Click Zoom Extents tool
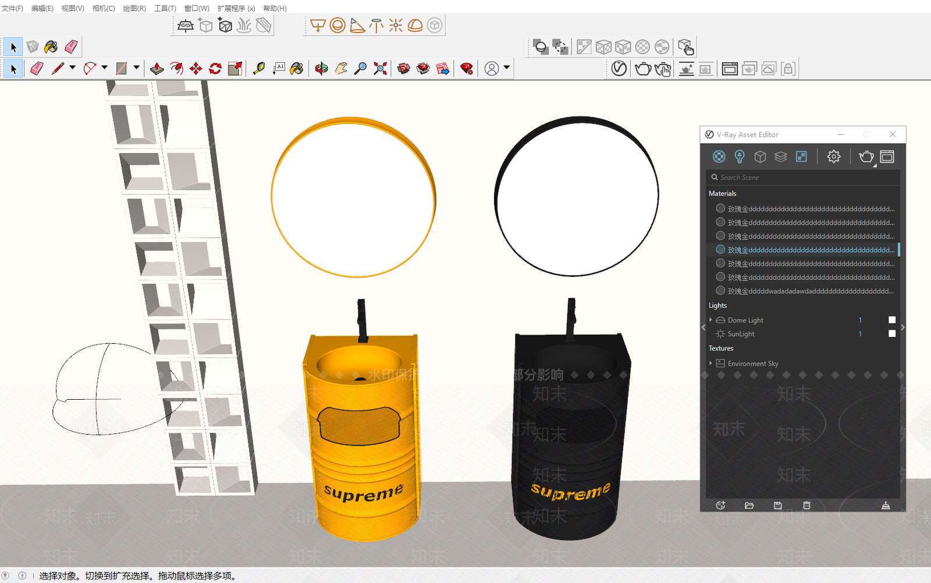Viewport: 931px width, 583px height. coord(380,69)
